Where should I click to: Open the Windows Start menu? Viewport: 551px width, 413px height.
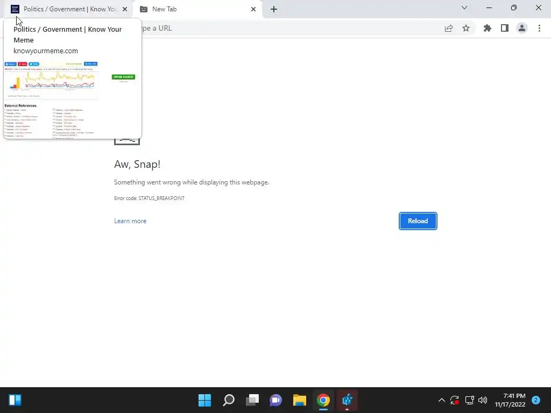tap(204, 400)
